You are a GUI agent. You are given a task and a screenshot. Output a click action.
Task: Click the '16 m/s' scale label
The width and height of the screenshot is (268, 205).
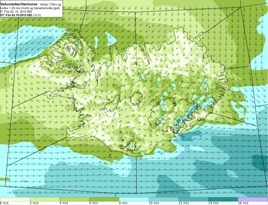coord(243,203)
